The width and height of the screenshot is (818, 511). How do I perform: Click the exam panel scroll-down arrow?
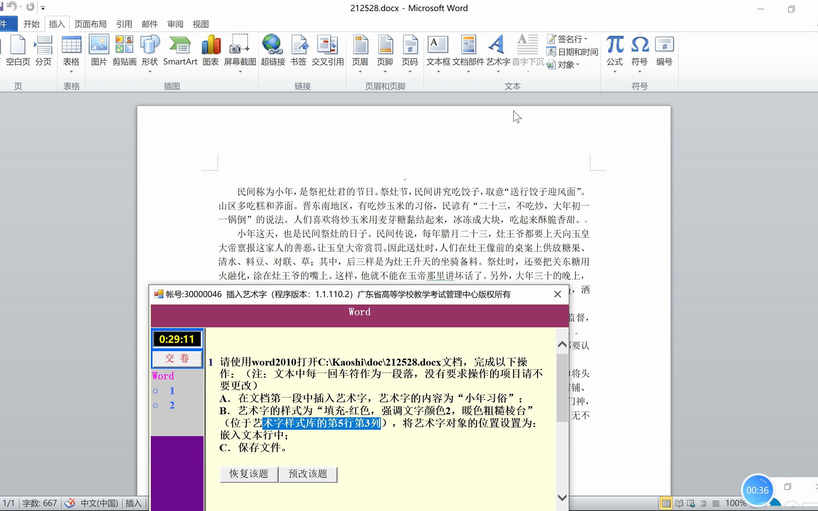pos(562,497)
